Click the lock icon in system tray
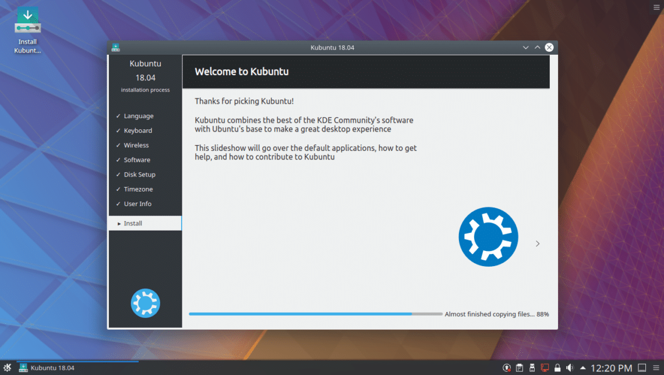Image resolution: width=664 pixels, height=375 pixels. (557, 368)
